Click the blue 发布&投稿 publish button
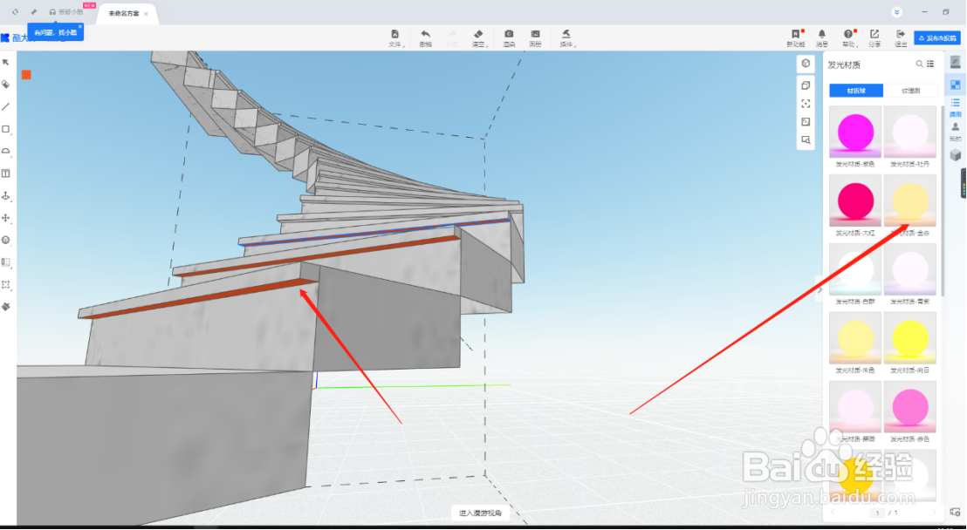The height and width of the screenshot is (530, 967). (937, 38)
